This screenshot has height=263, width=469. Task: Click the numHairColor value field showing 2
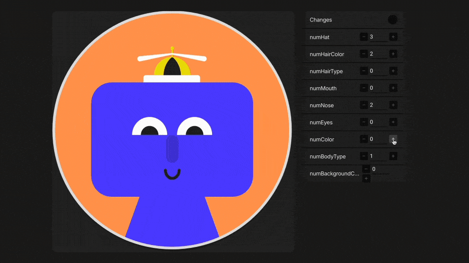[378, 54]
